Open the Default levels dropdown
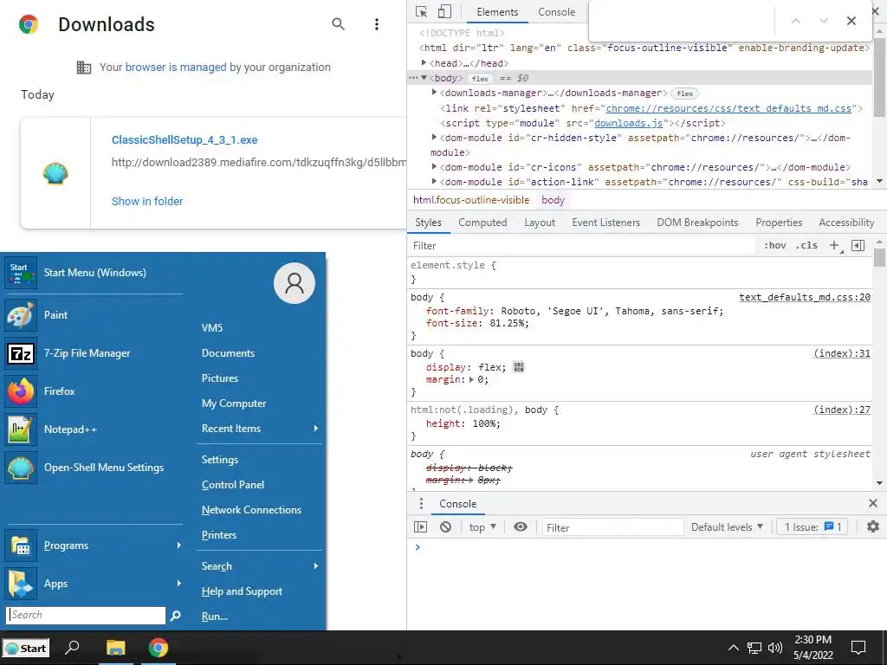 click(x=727, y=527)
